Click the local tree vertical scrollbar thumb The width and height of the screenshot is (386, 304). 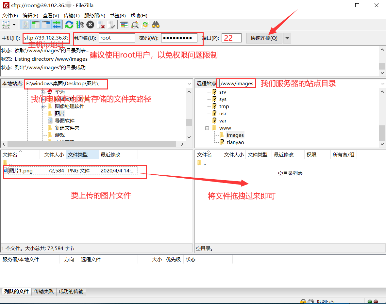(189, 122)
